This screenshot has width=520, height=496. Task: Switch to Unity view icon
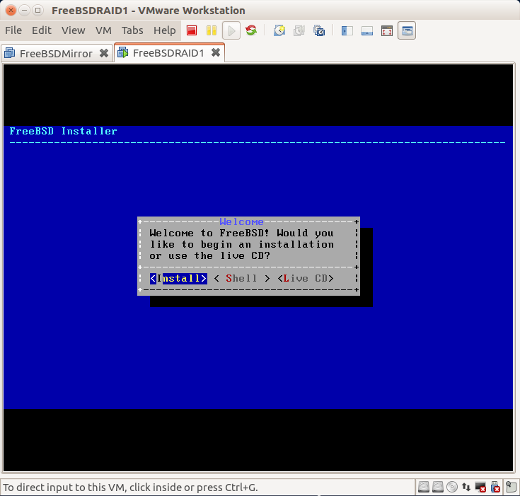click(407, 30)
